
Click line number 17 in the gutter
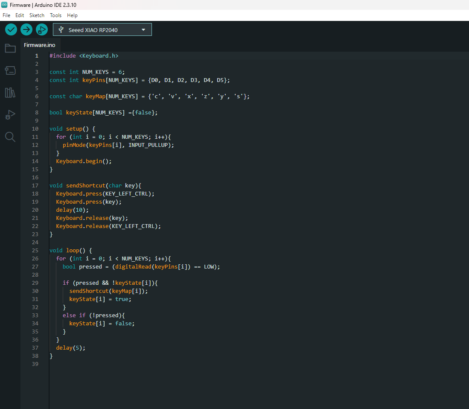coord(35,185)
